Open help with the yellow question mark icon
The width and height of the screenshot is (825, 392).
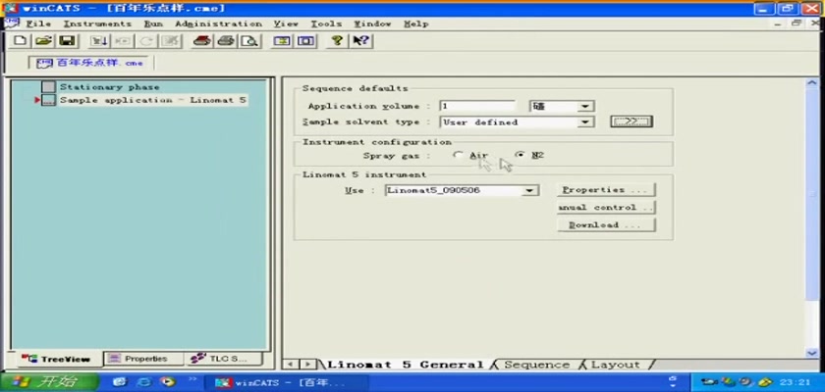click(x=337, y=41)
